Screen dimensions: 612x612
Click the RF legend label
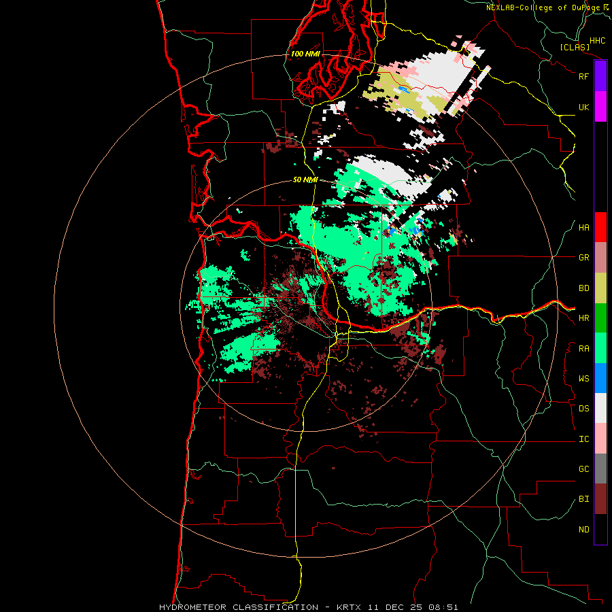tap(583, 76)
